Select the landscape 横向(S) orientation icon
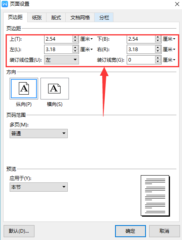 pos(55,89)
